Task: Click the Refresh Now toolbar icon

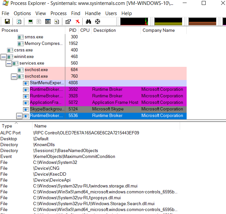Action: pos(19,22)
